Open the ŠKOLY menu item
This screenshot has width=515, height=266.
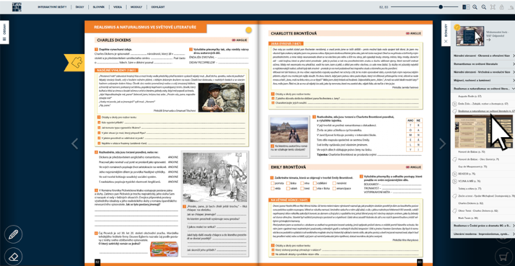click(79, 7)
